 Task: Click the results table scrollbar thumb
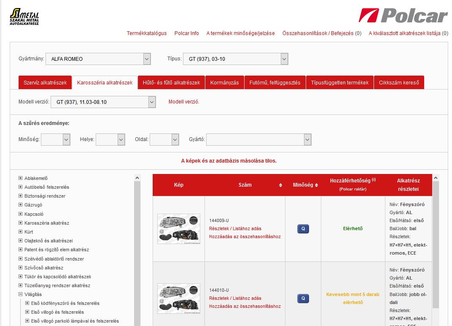tap(436, 245)
